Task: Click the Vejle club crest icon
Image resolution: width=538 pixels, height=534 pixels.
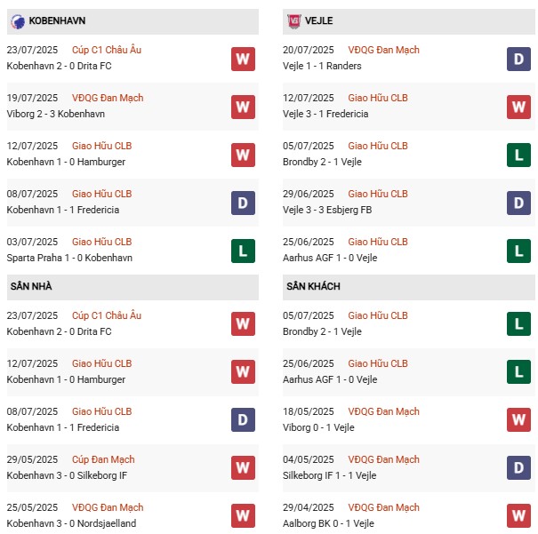Action: 294,20
